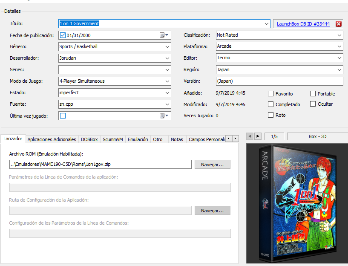Open the Aplicaciones Adicionales tab
348x266 pixels.
pos(52,139)
